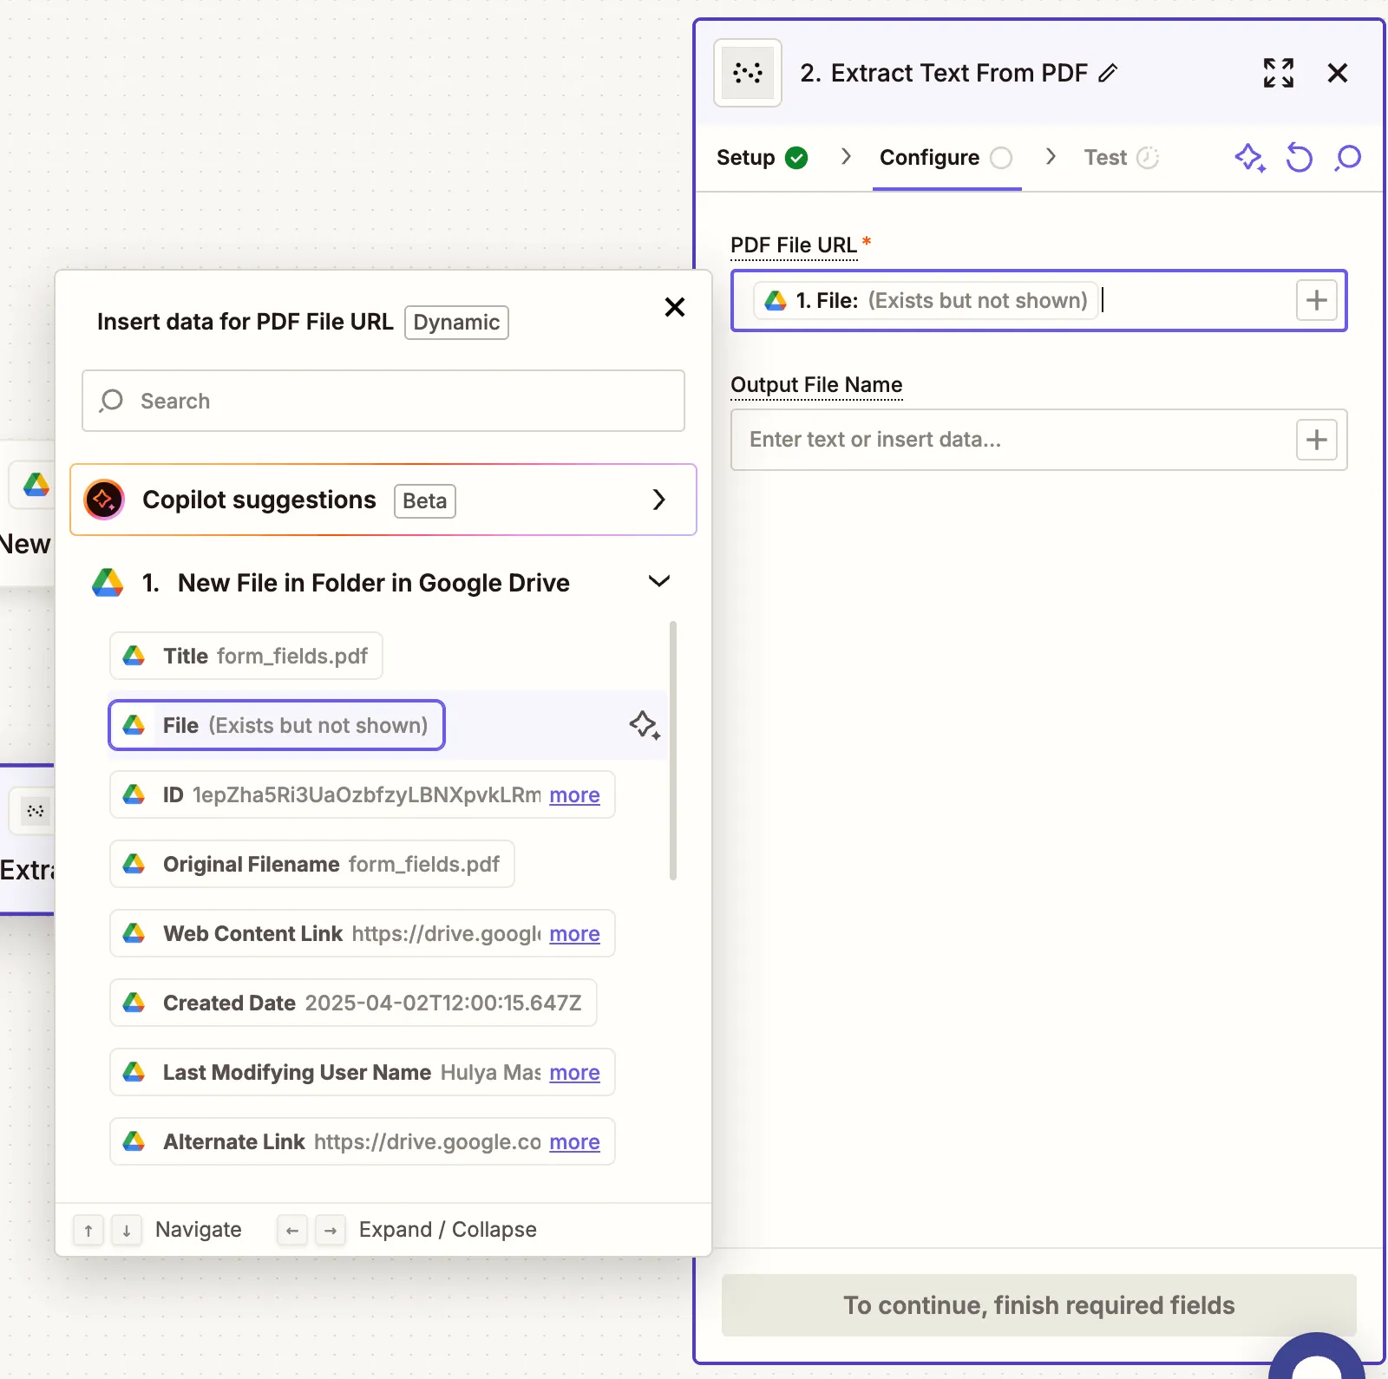This screenshot has height=1379, width=1388.
Task: Click plus button in Output File Name field
Action: coord(1317,440)
